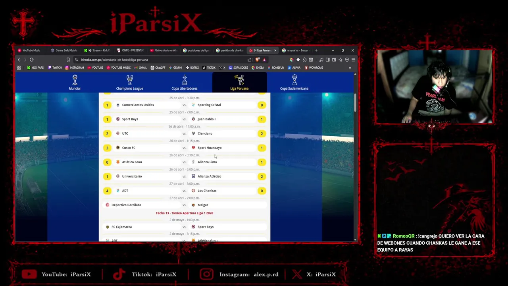Click the Alianza Atlético team name
Screen dimensions: 508x286
pyautogui.click(x=209, y=176)
